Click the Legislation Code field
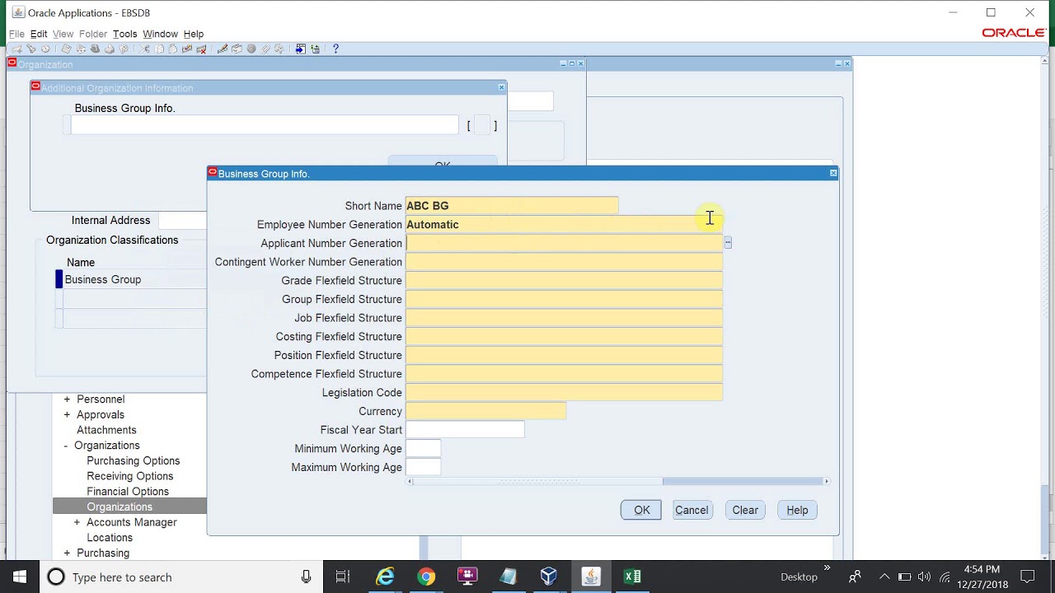 click(564, 393)
